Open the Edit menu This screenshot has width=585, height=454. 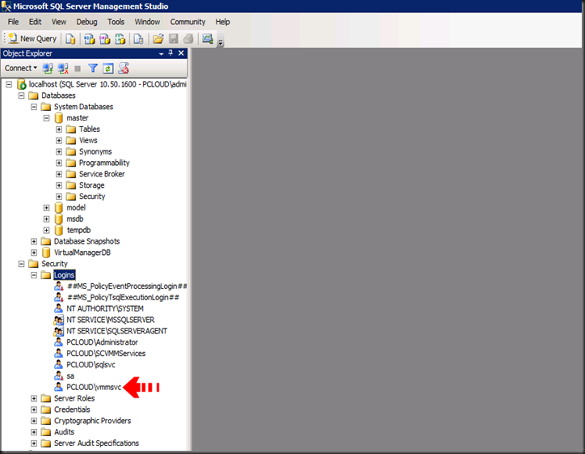(35, 22)
